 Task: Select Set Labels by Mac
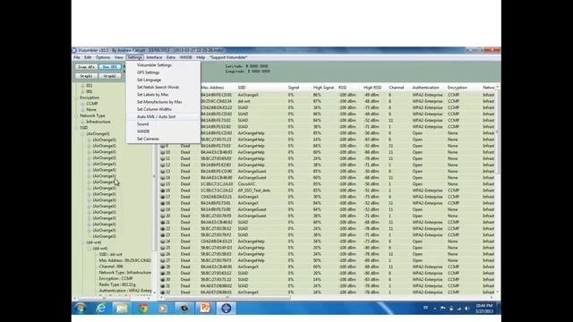coord(163,95)
